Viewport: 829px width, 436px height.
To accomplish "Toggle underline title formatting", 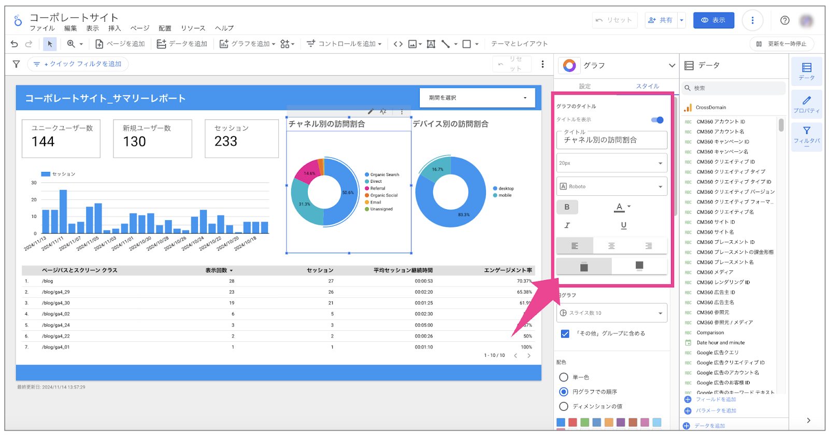I will [x=623, y=225].
